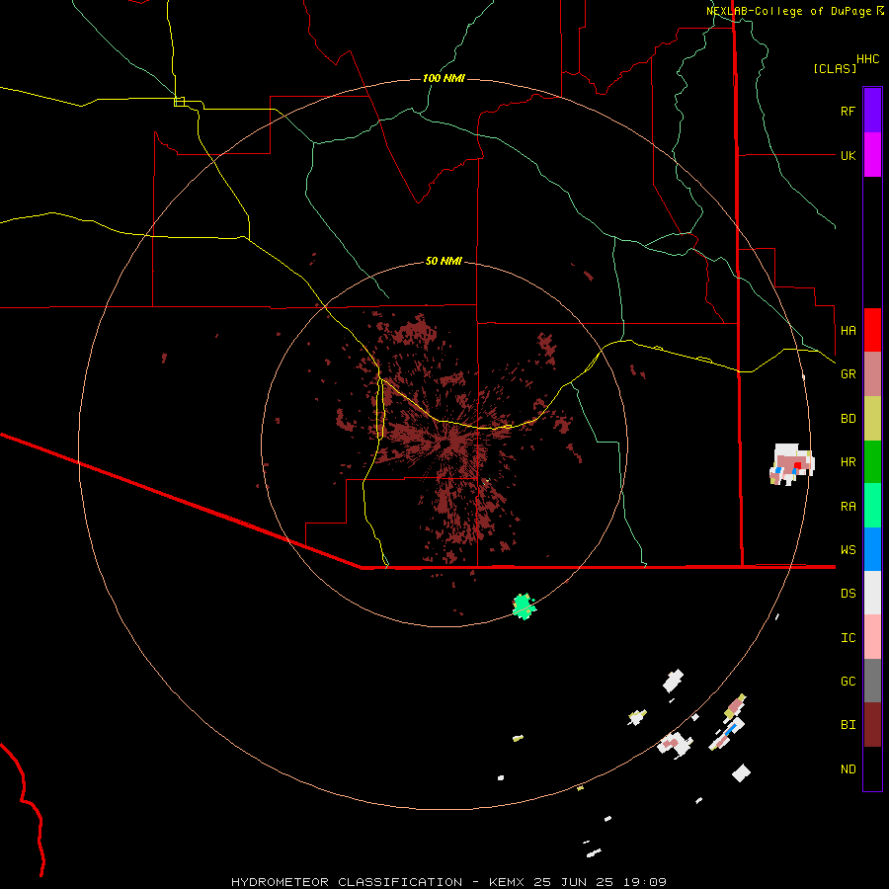
Task: Click the 100 NMI range ring label
Action: pyautogui.click(x=444, y=78)
